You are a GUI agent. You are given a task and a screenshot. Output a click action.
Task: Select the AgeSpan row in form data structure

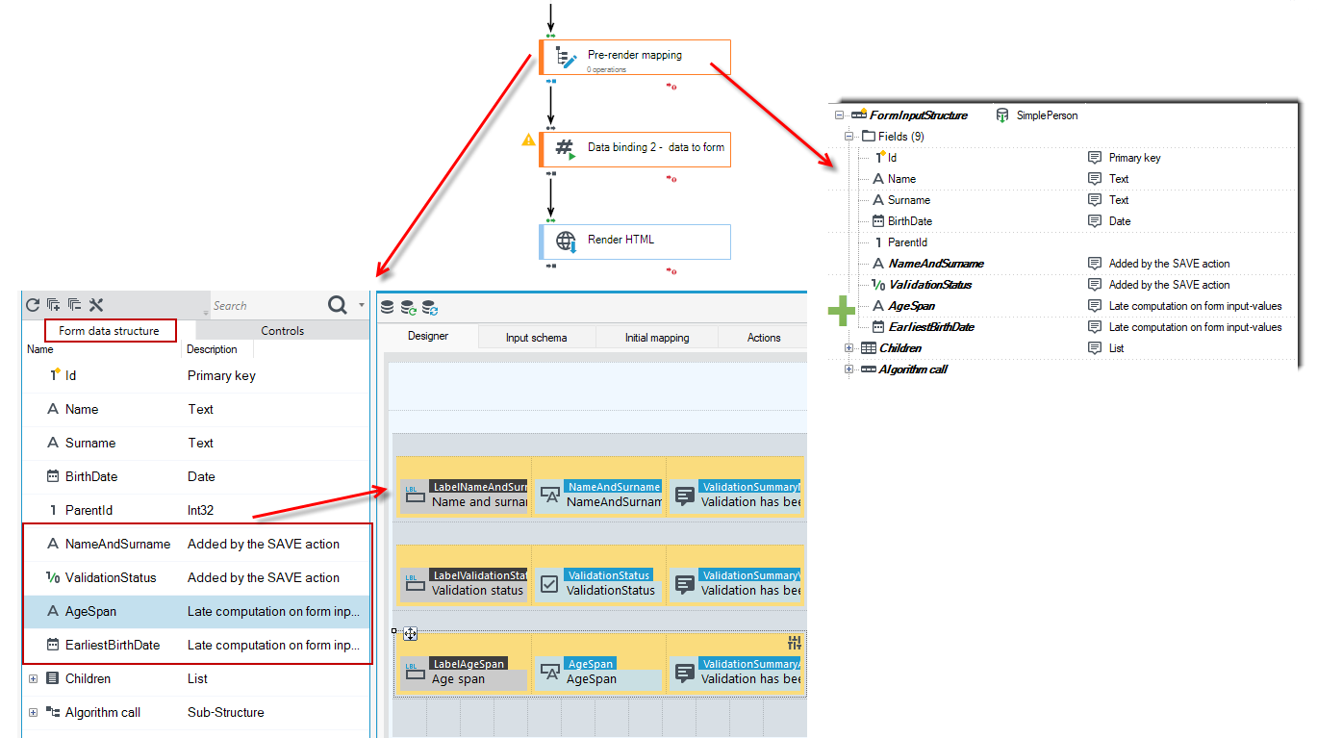(x=196, y=611)
